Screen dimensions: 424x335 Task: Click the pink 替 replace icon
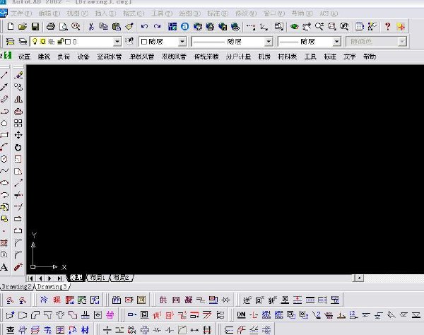click(110, 315)
